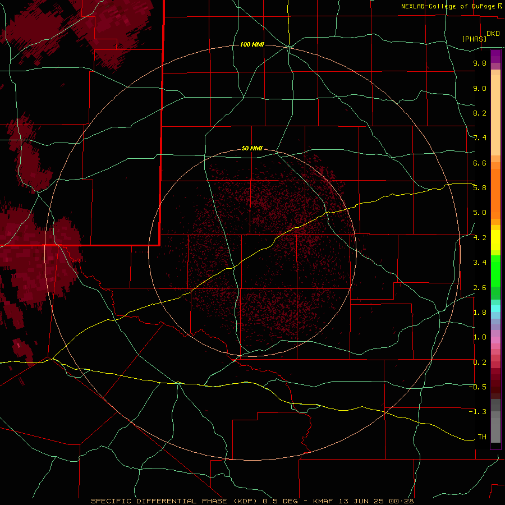Pick the light peach color bar segment
Viewport: 505px width, 505px height.
click(x=495, y=116)
